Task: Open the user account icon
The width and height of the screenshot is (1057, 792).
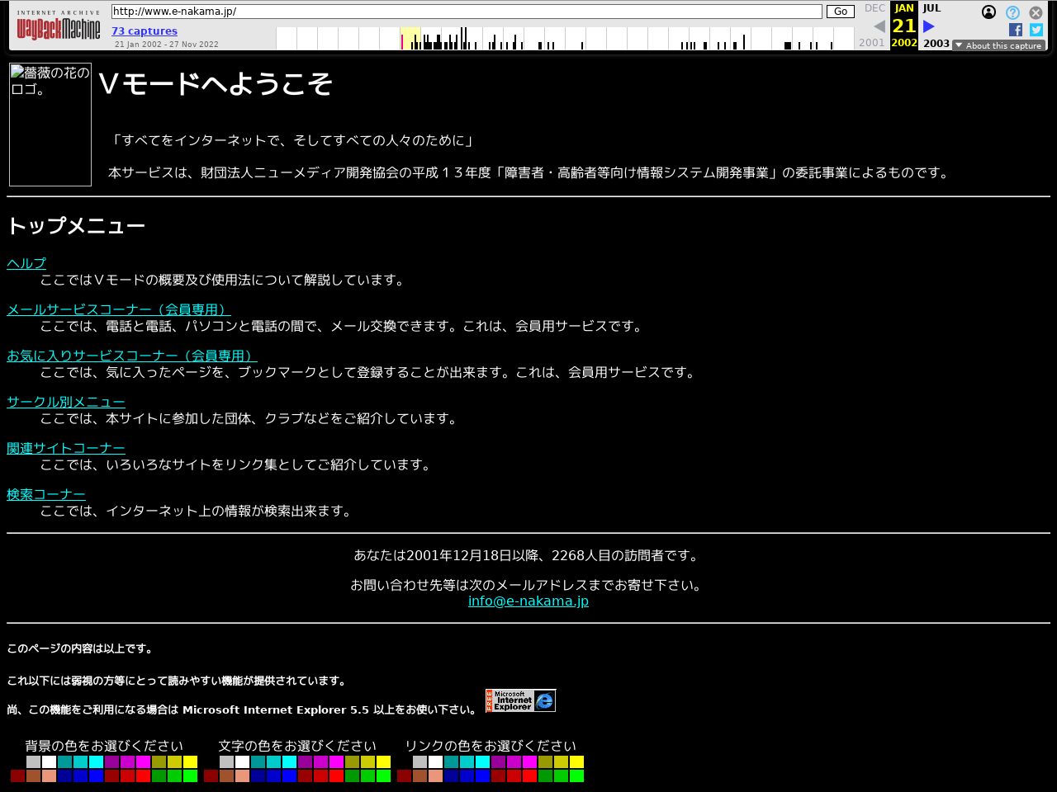Action: pyautogui.click(x=988, y=12)
